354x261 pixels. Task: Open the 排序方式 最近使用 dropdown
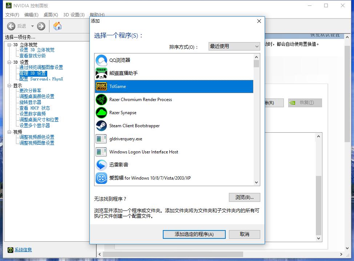234,46
